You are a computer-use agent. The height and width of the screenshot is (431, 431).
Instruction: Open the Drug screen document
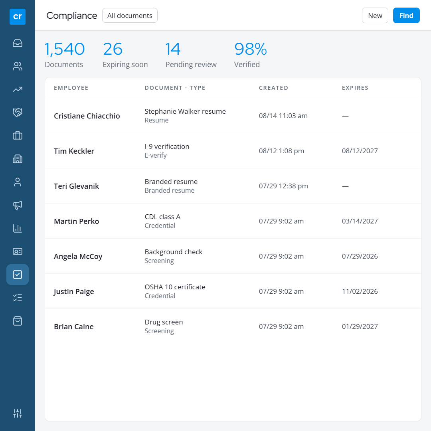[164, 322]
